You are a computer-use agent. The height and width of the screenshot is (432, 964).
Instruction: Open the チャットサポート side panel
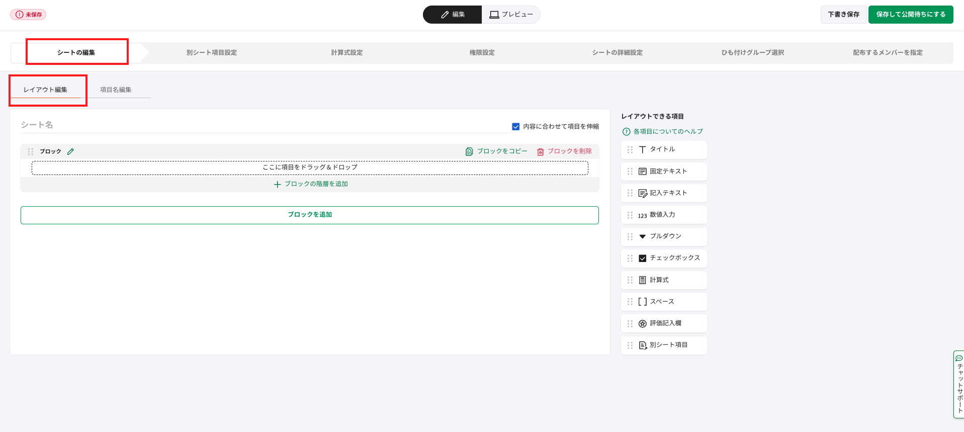[x=959, y=385]
